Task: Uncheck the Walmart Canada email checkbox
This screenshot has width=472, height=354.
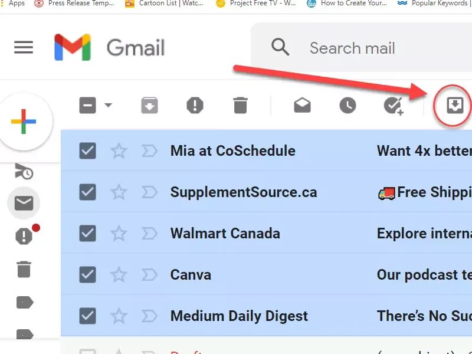Action: pyautogui.click(x=87, y=233)
